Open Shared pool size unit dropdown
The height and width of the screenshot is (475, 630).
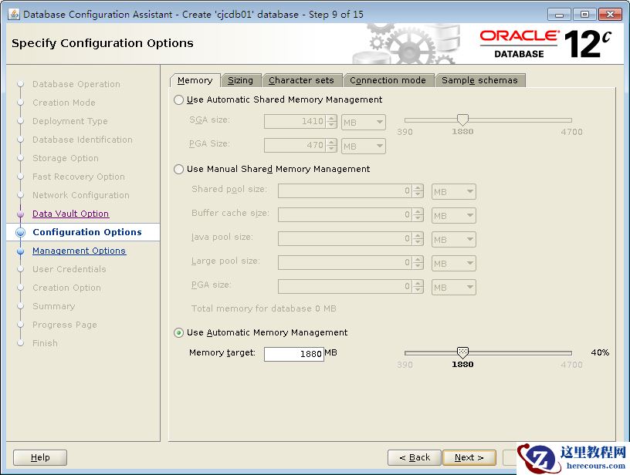point(454,192)
